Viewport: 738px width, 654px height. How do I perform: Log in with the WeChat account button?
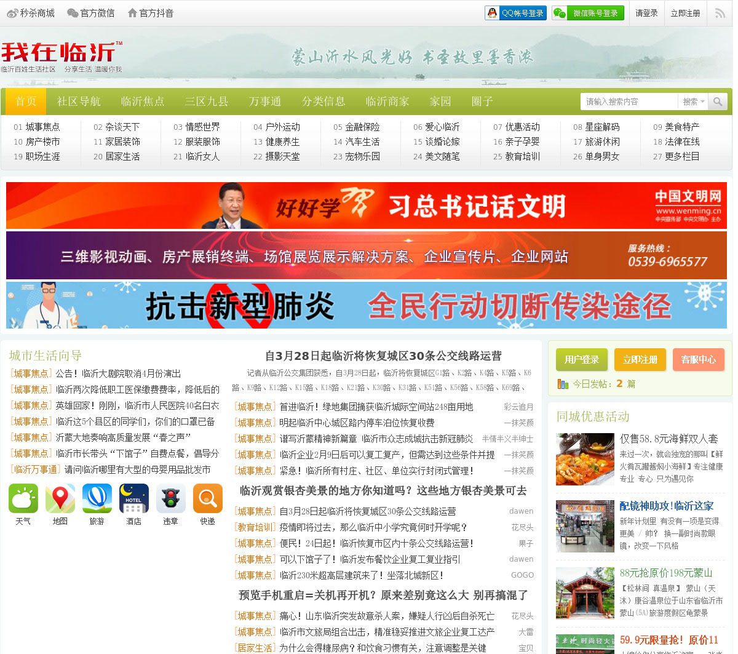[x=588, y=13]
